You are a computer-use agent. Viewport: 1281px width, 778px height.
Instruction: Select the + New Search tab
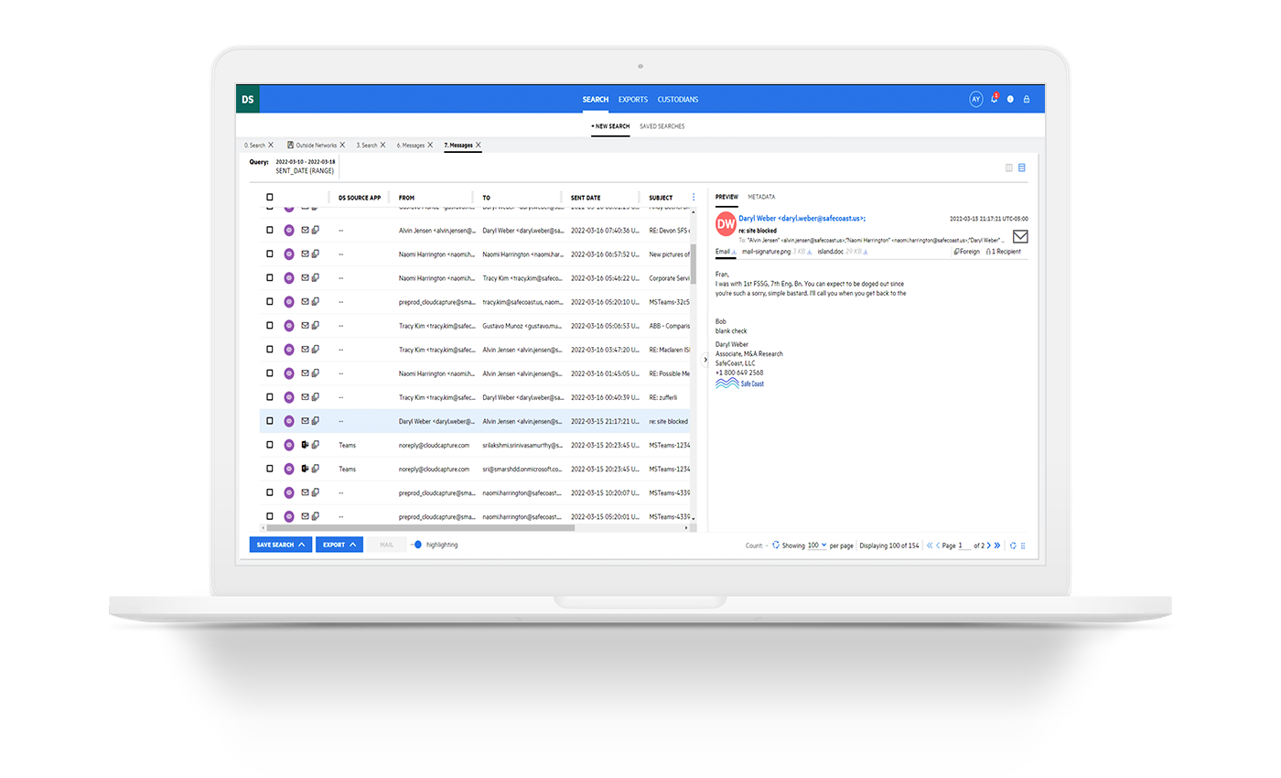[610, 126]
